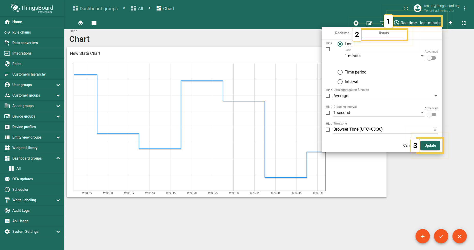The image size is (474, 250).
Task: Open Data converters page
Action: (32, 43)
